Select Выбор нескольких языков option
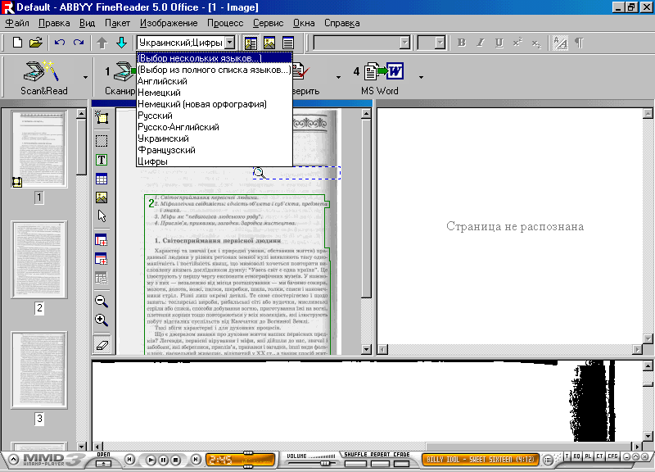This screenshot has height=472, width=655. (215, 58)
